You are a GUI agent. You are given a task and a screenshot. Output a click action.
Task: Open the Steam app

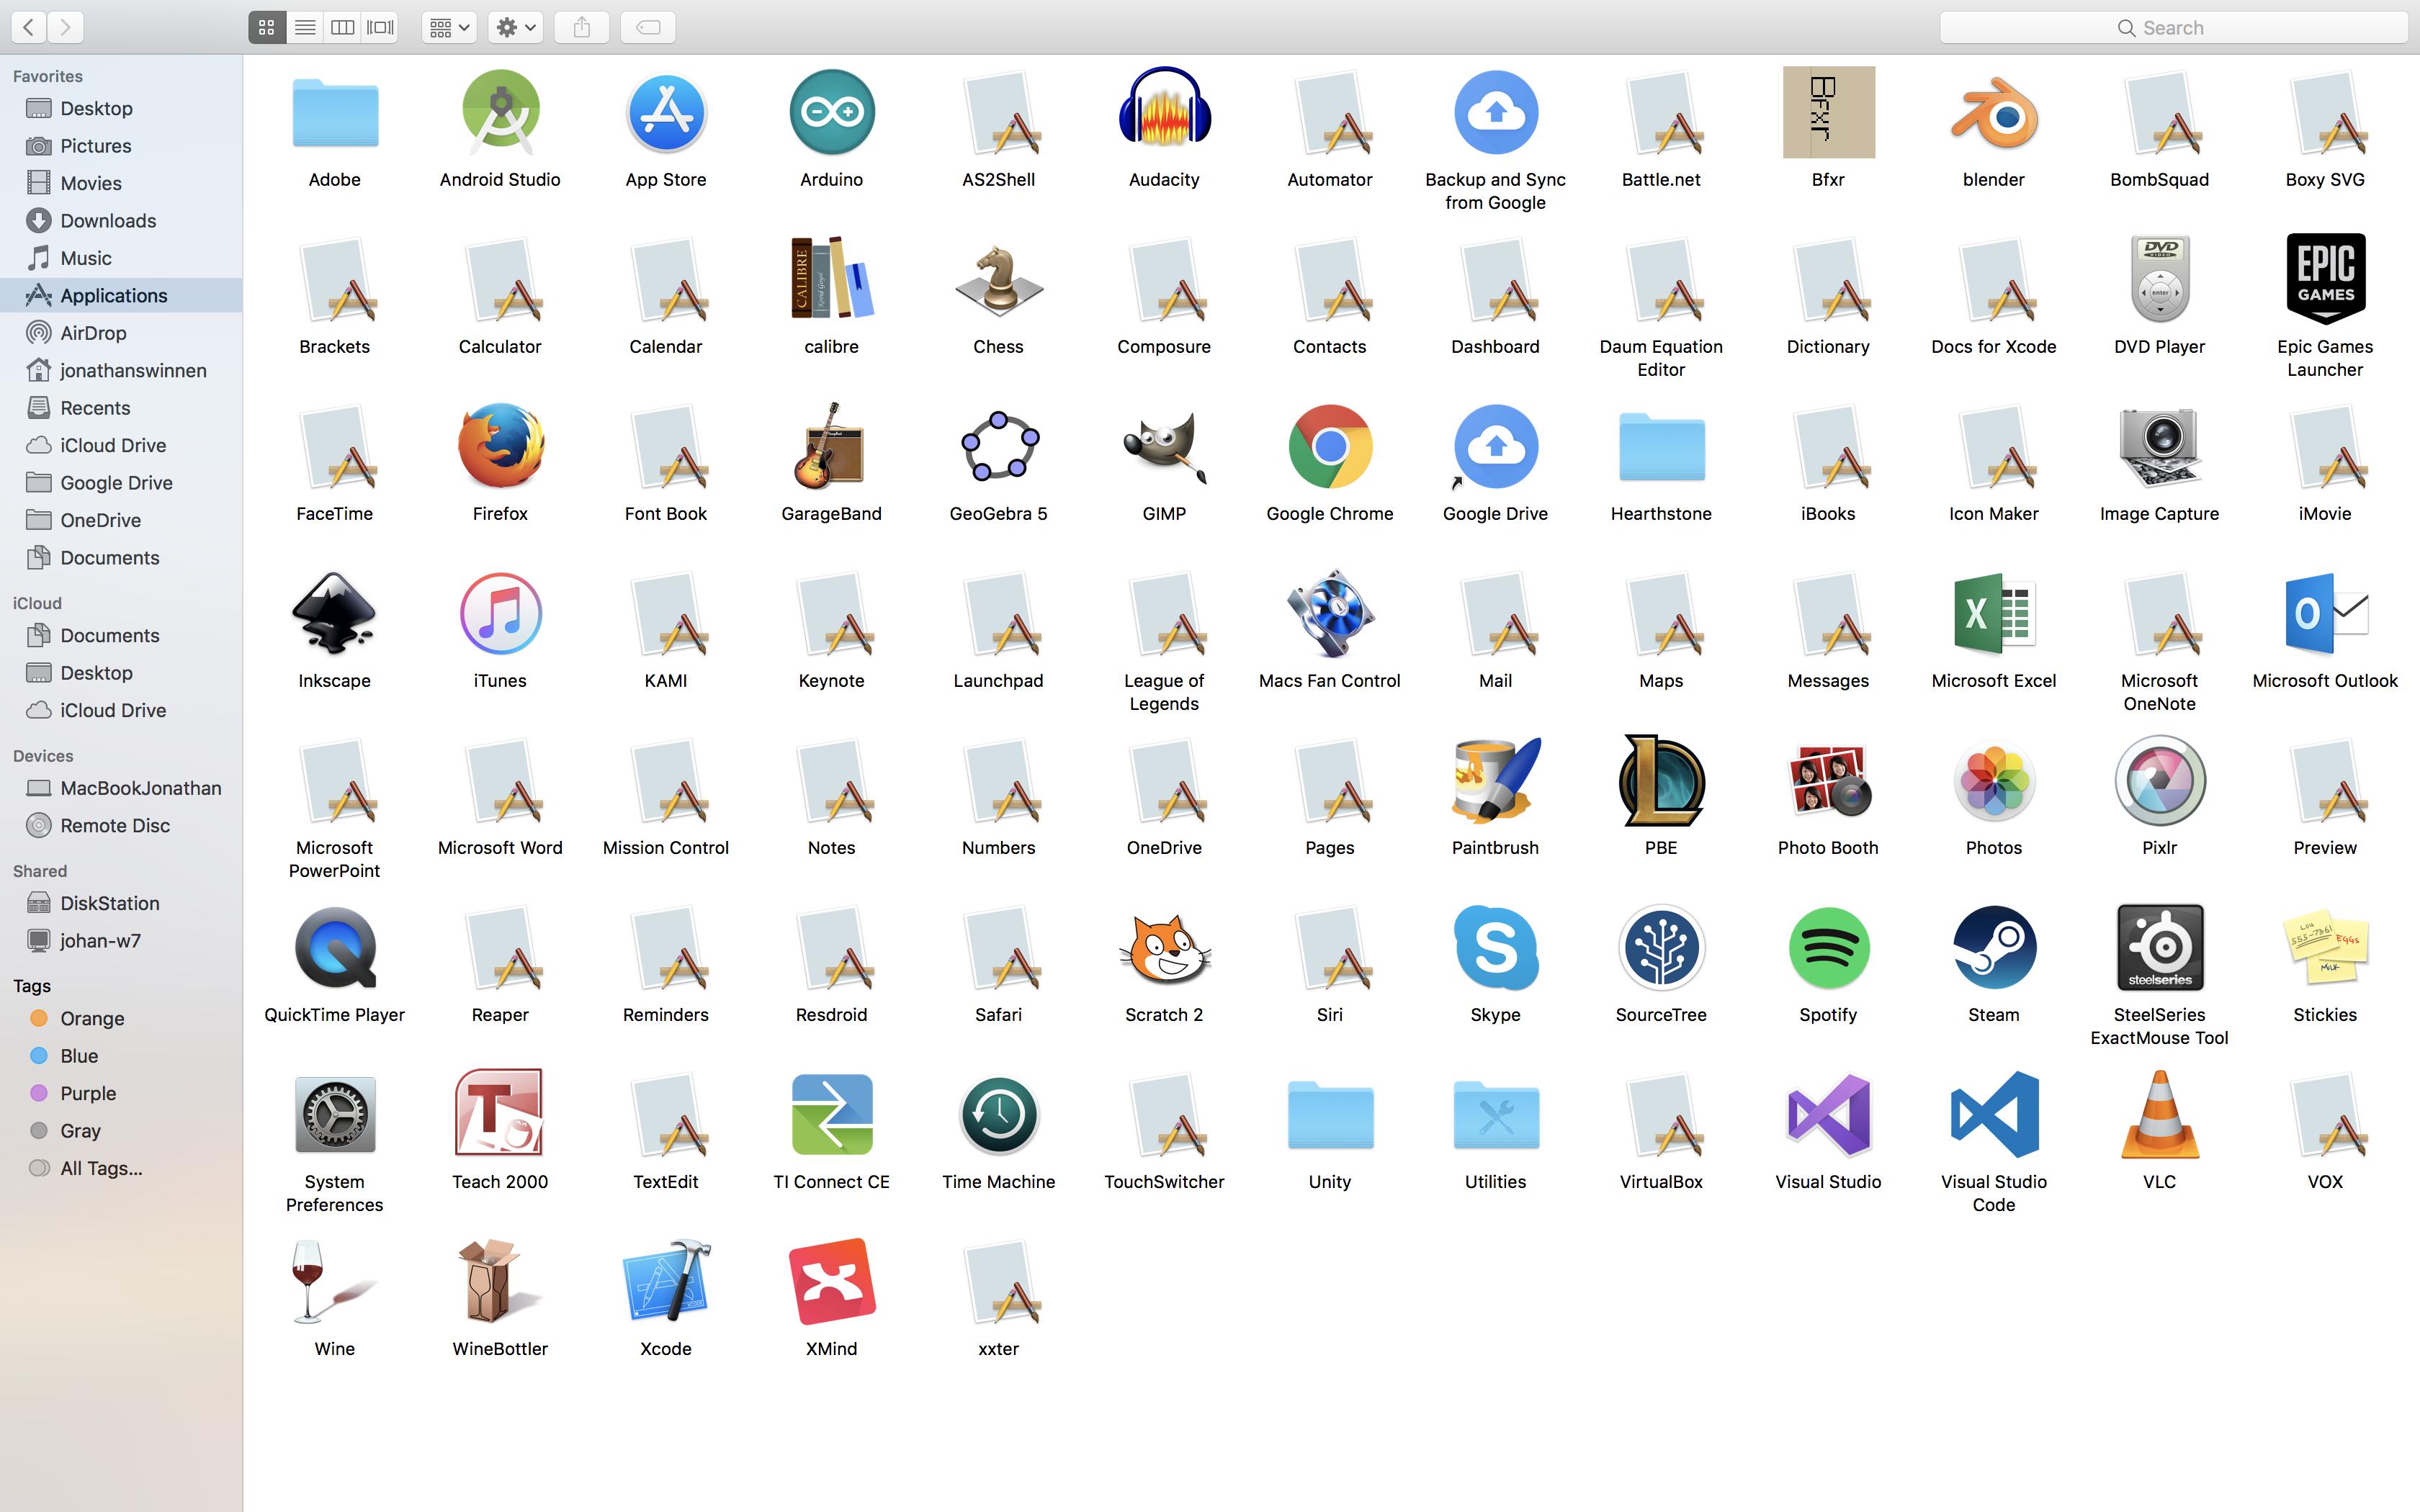pyautogui.click(x=1993, y=948)
